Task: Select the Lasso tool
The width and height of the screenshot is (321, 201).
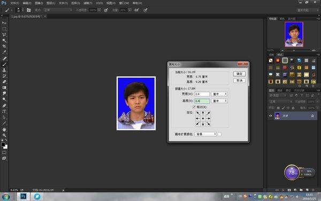Action: 4,35
